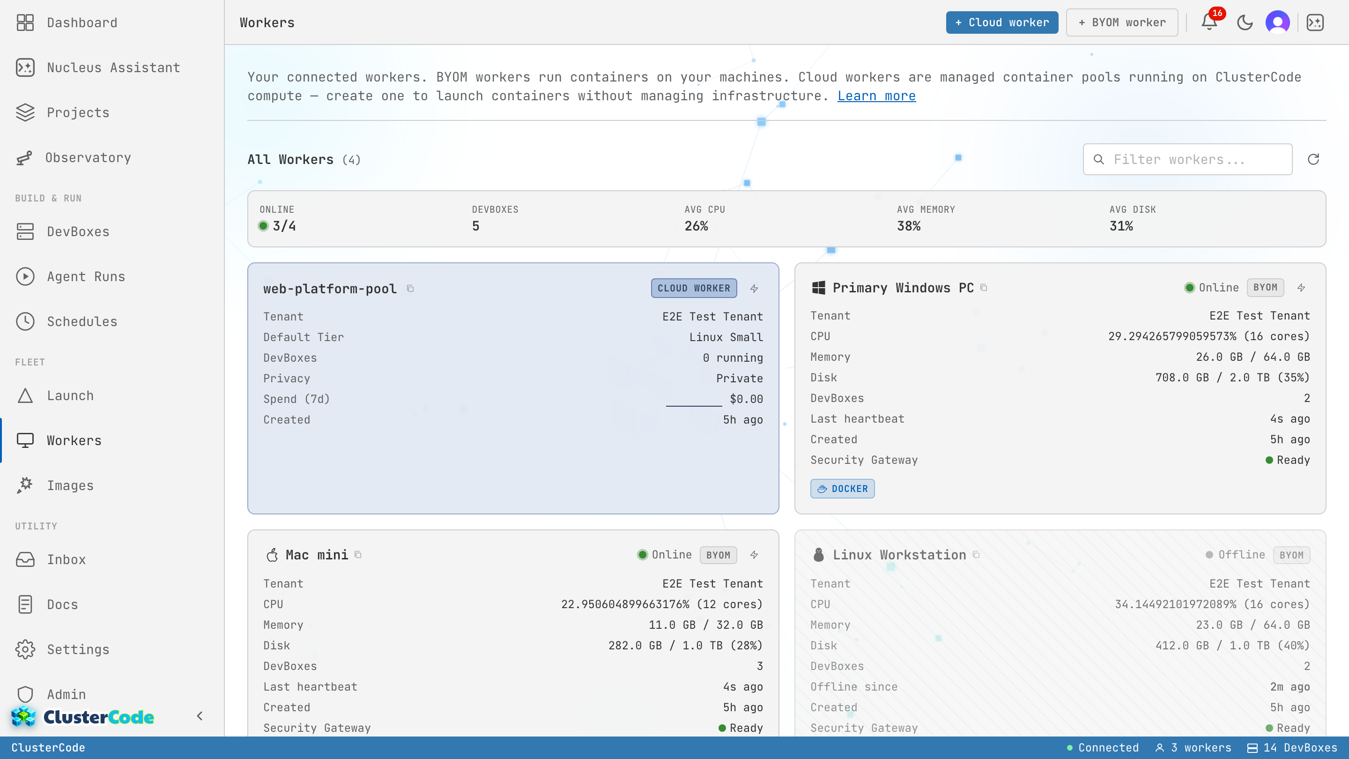This screenshot has width=1349, height=759.
Task: Open Mac mini card title
Action: [317, 555]
